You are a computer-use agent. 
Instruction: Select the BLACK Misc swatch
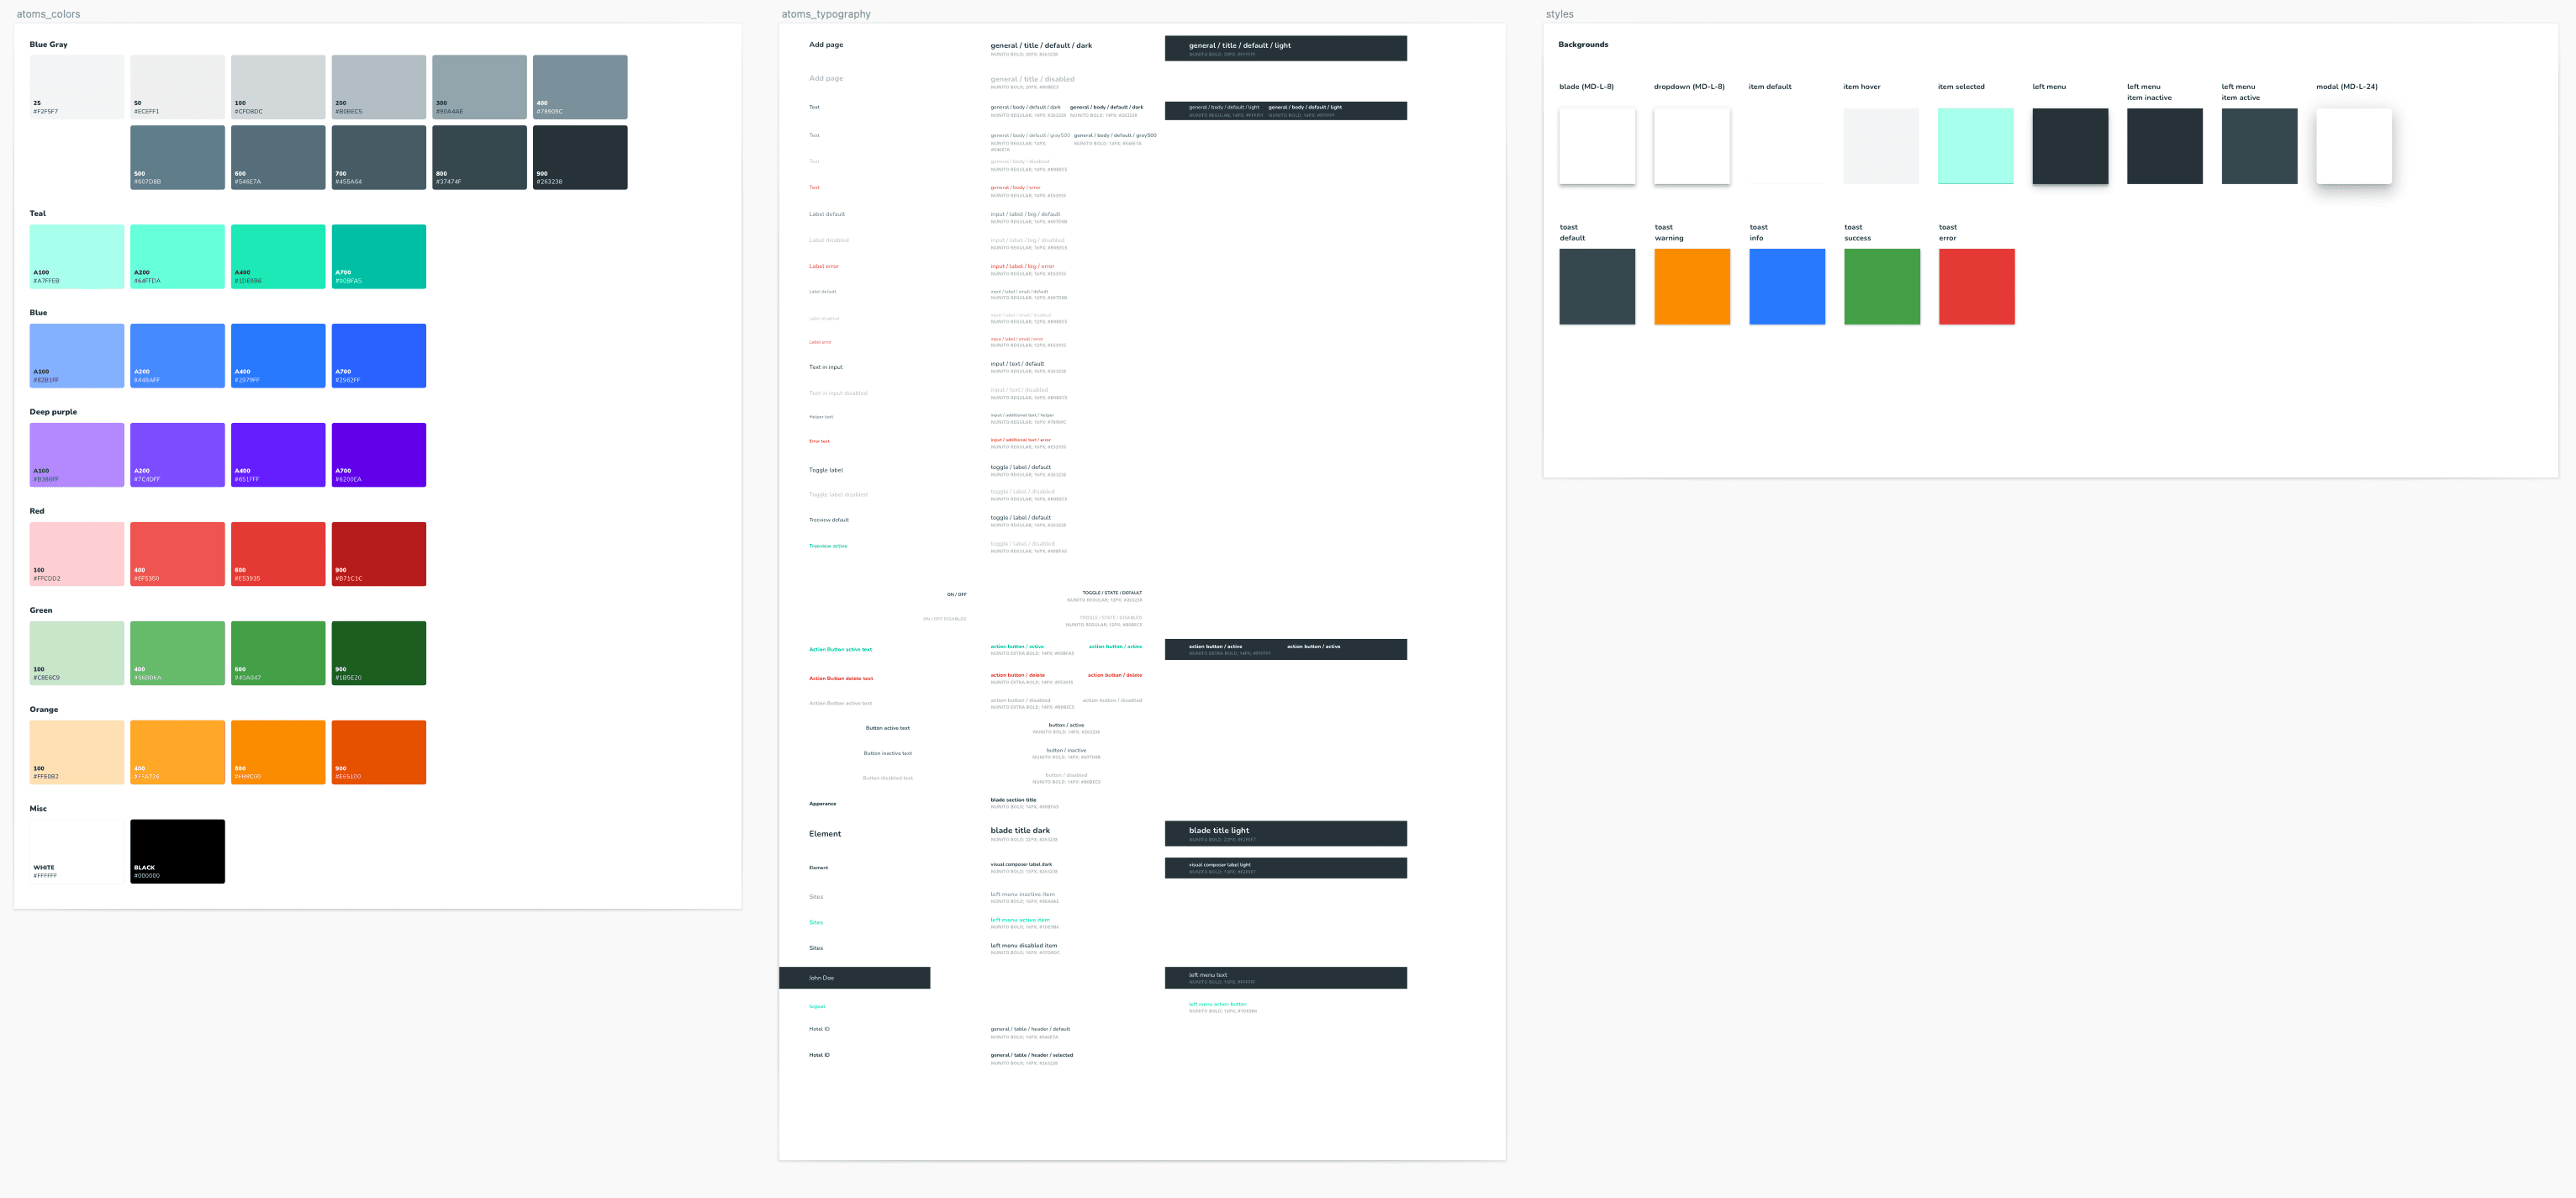pyautogui.click(x=177, y=850)
